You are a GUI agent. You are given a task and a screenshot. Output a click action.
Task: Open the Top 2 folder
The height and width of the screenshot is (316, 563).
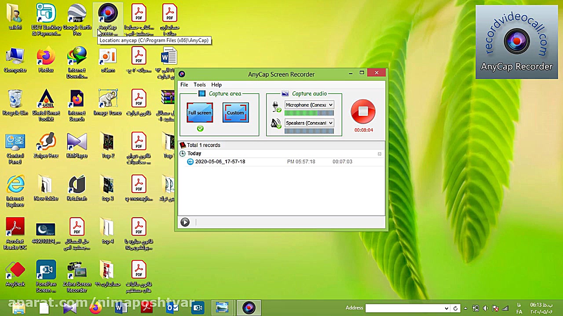click(x=108, y=146)
